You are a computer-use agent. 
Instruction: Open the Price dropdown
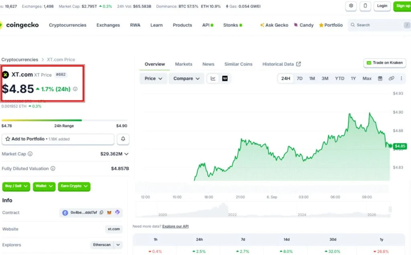point(153,78)
